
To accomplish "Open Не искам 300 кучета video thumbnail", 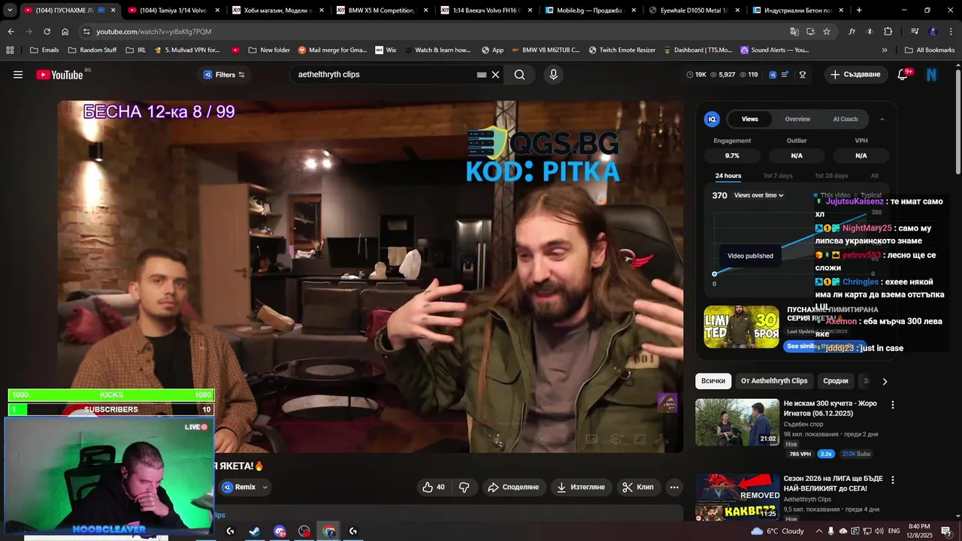I will point(737,422).
